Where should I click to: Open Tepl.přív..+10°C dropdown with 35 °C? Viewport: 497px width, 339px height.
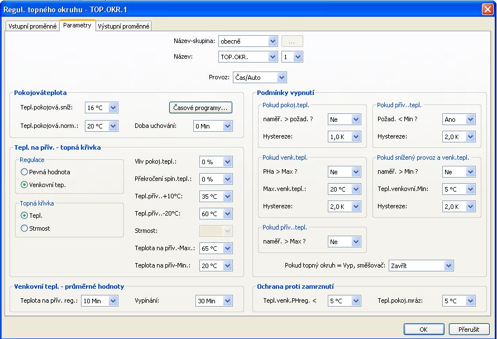[216, 196]
